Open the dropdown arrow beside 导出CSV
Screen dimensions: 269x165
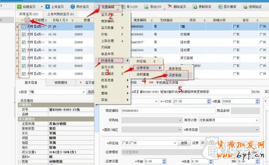point(165,9)
